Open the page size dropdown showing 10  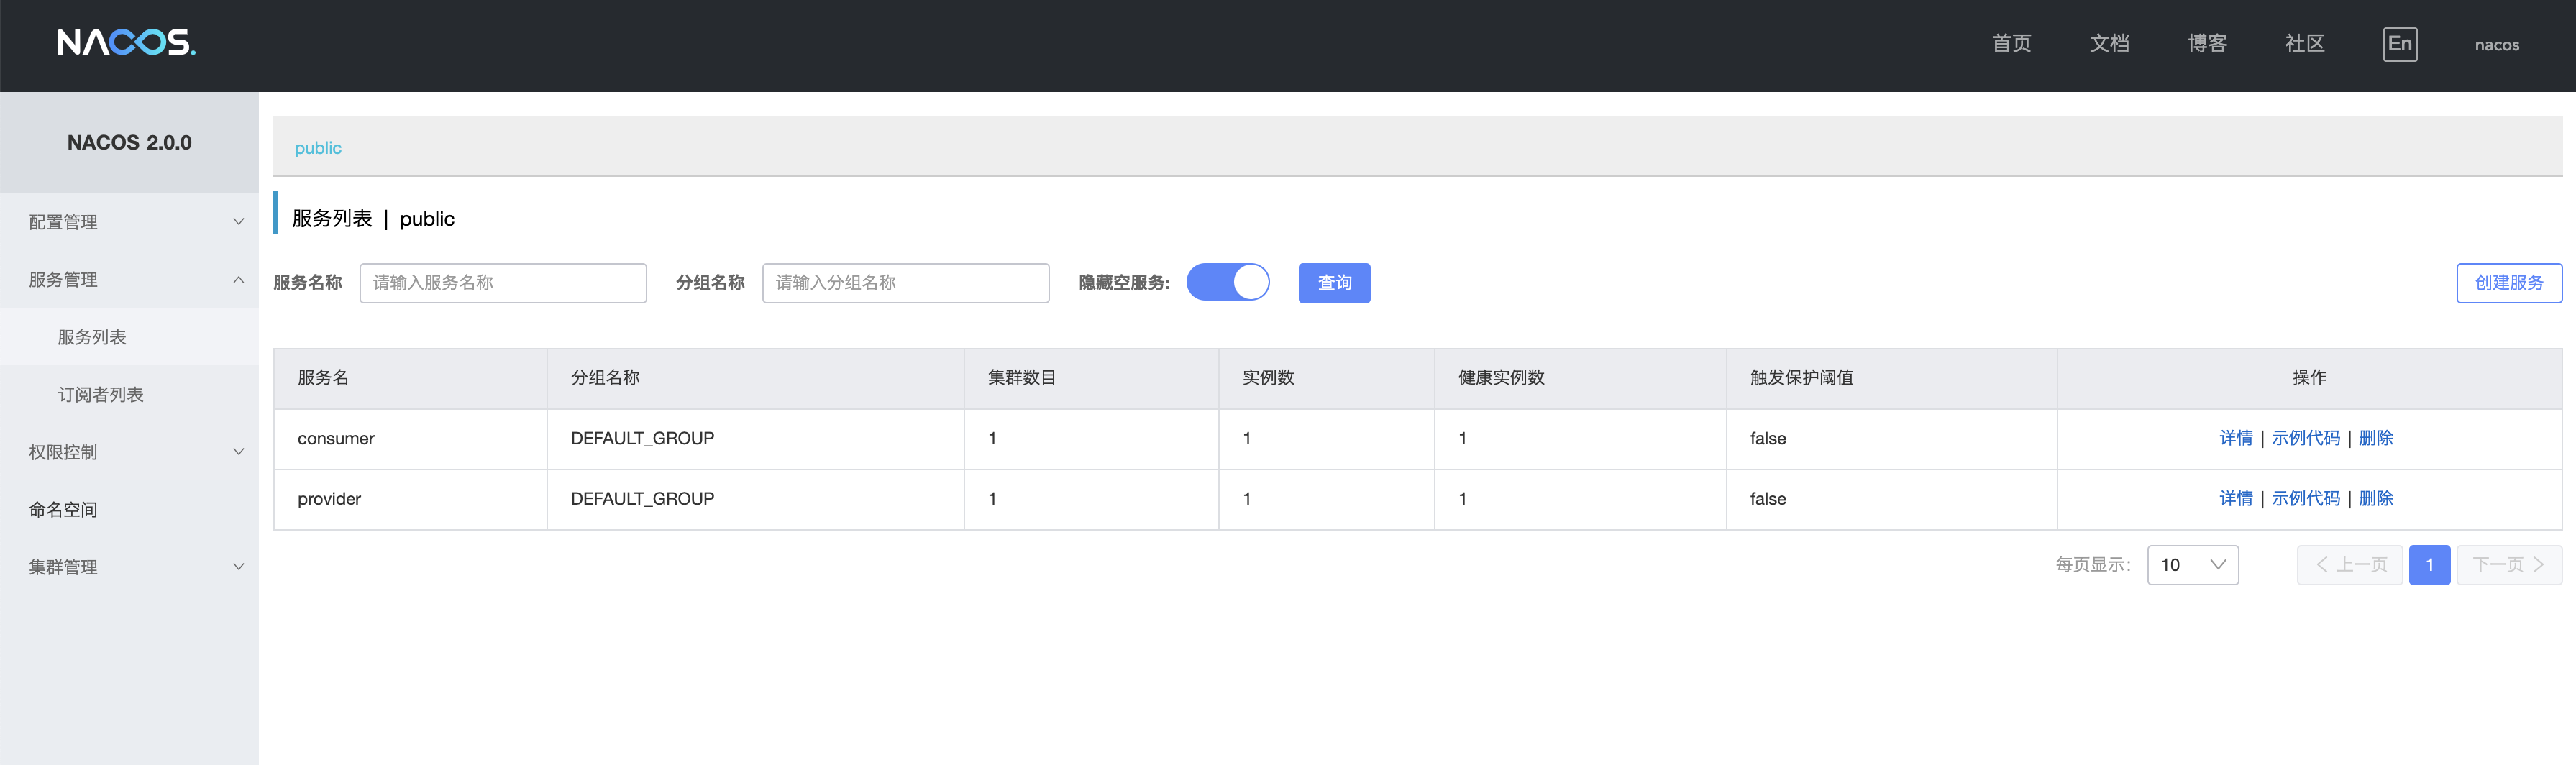click(2192, 565)
